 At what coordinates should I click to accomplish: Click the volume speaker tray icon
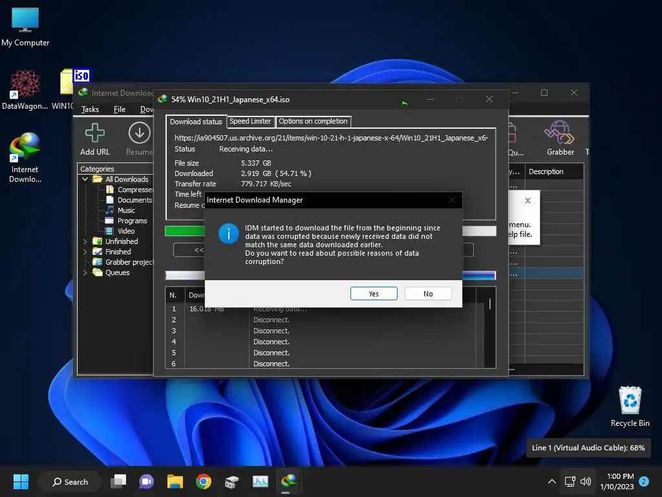(x=586, y=481)
